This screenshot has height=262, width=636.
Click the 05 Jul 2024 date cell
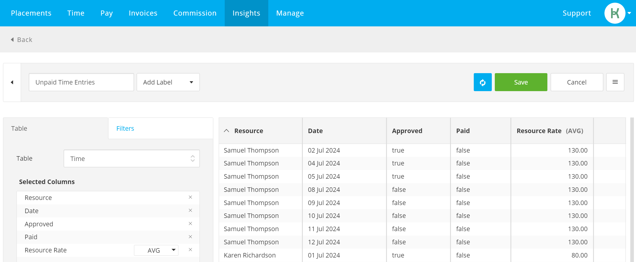324,176
